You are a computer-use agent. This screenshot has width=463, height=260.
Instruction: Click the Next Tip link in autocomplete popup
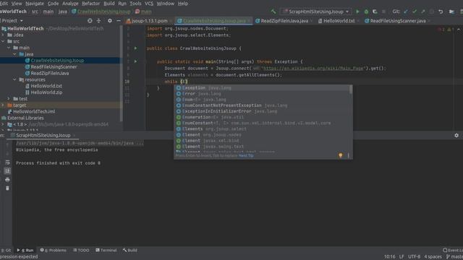tap(246, 155)
